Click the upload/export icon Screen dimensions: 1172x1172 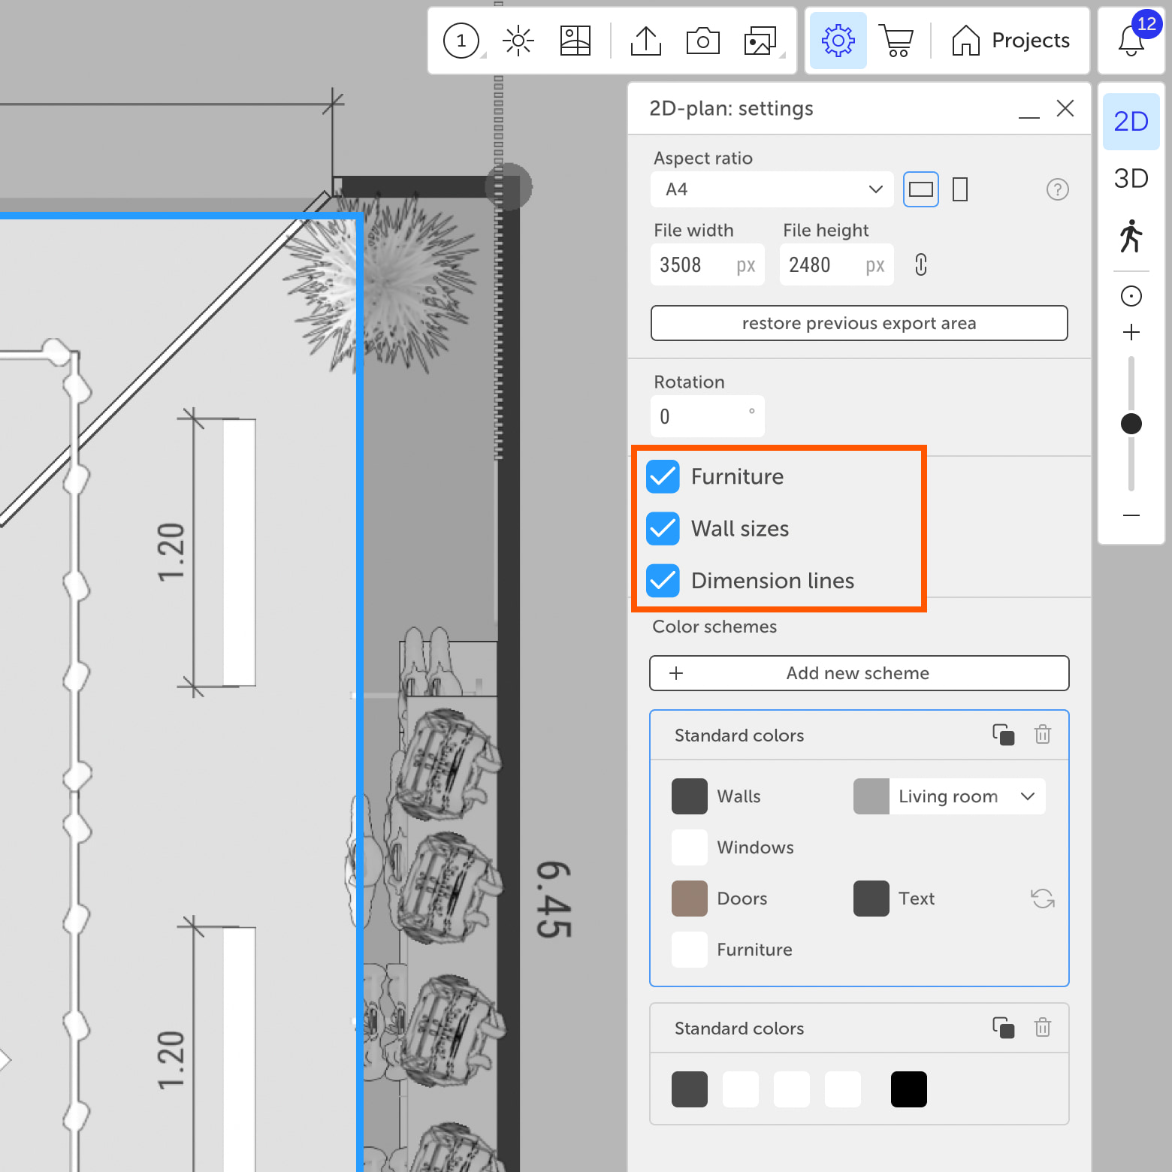pyautogui.click(x=645, y=41)
